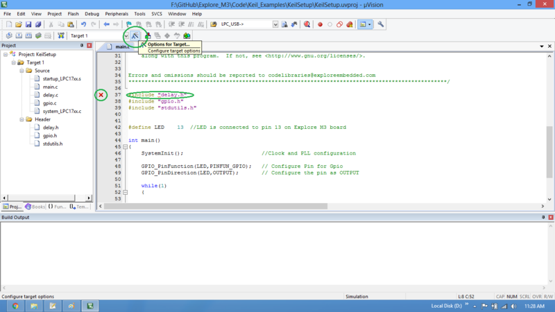Switch to the Functions tab
Viewport: 555px width, 312px height.
[57, 207]
